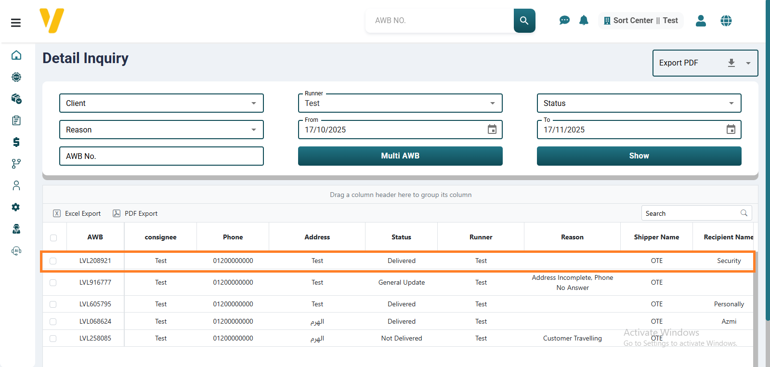Open the dollar finance sidebar icon
Viewport: 770px width, 367px height.
pyautogui.click(x=16, y=142)
